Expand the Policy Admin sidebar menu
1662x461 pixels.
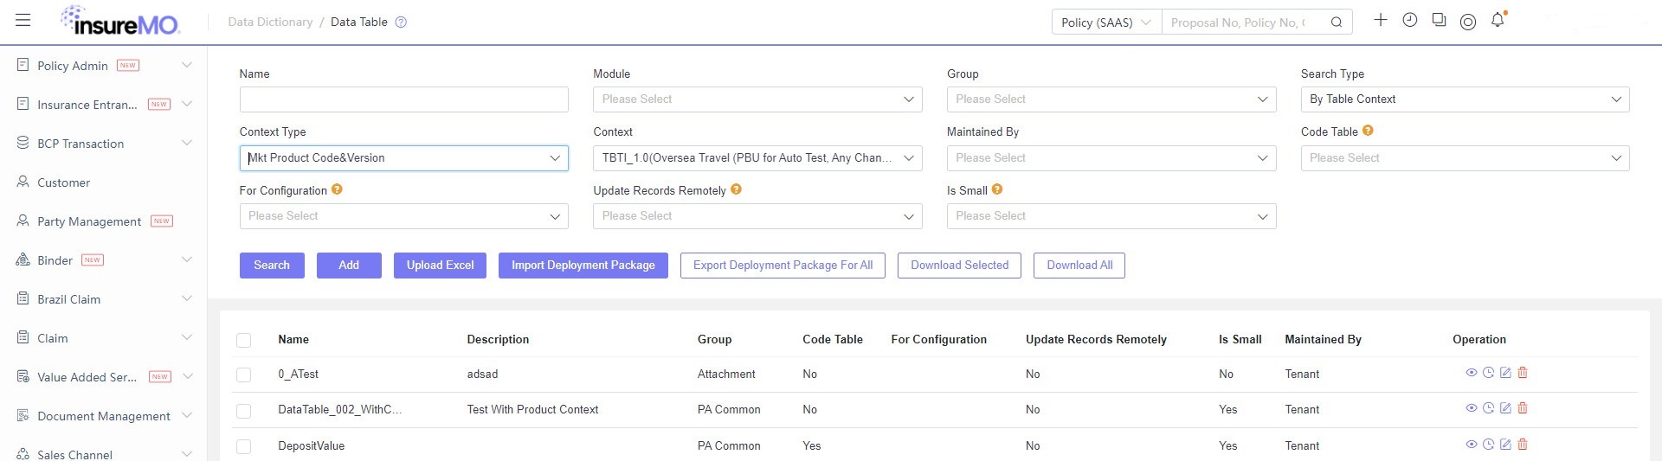point(104,66)
